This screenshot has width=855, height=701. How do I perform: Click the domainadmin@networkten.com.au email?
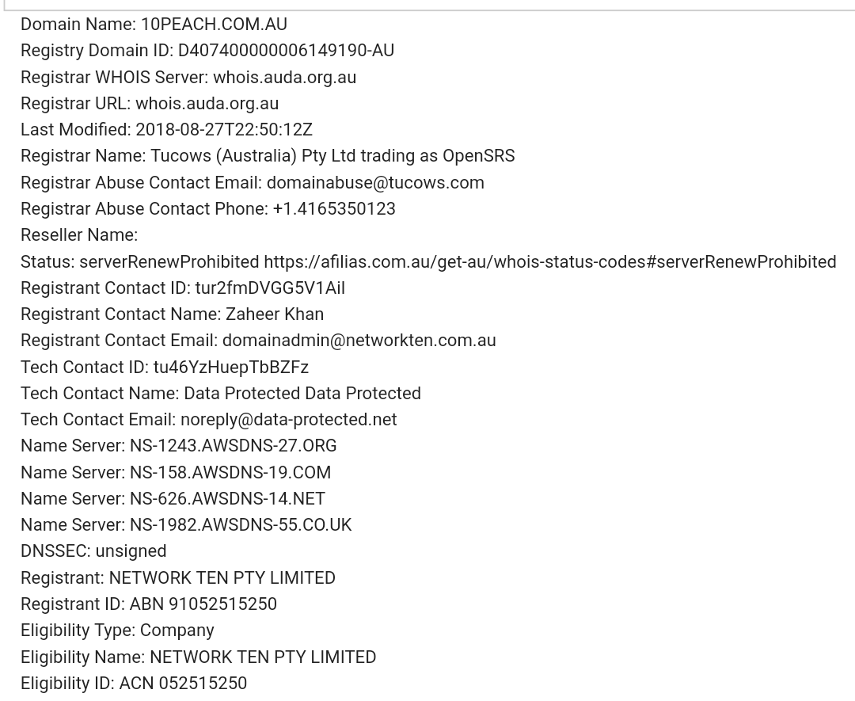(359, 341)
